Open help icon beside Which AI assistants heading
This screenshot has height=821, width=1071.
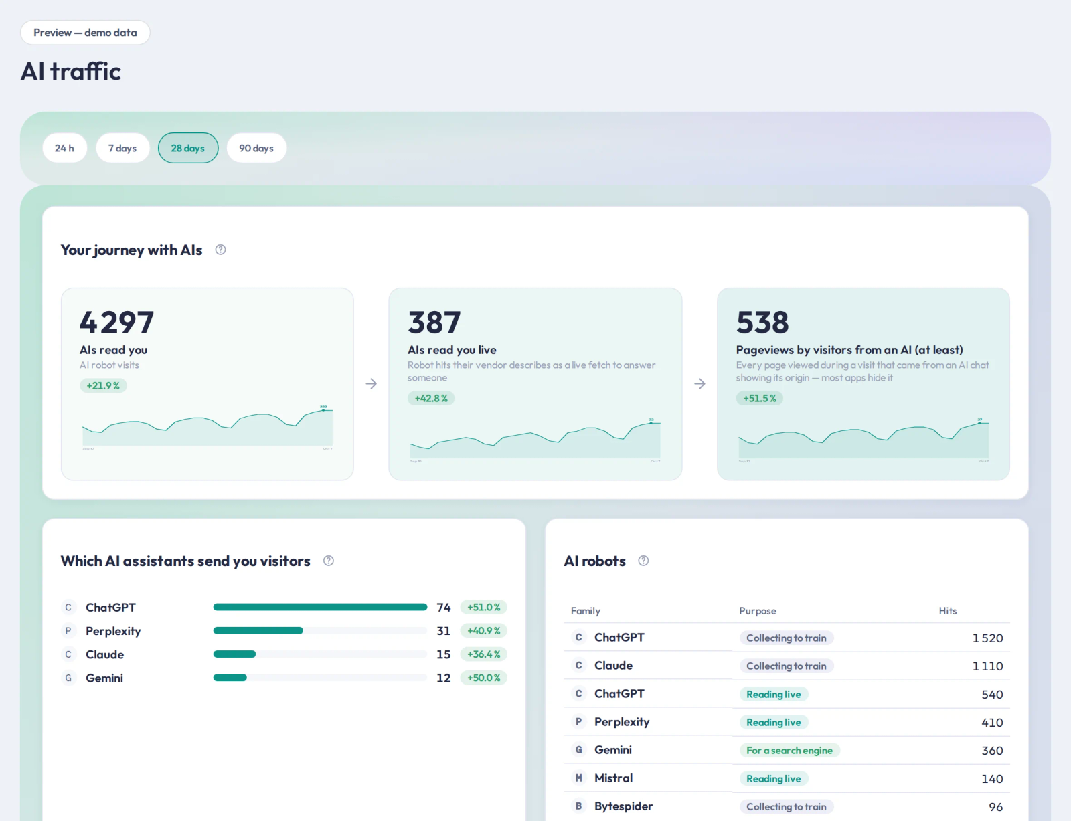click(329, 561)
